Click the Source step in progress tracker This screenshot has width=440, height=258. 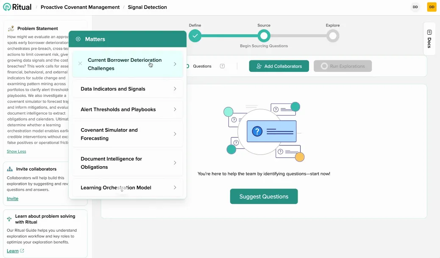click(264, 36)
